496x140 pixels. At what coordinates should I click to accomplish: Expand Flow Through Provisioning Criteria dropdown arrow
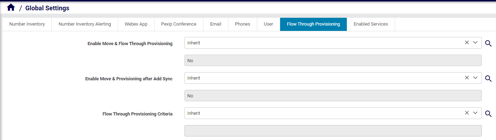coord(475,113)
